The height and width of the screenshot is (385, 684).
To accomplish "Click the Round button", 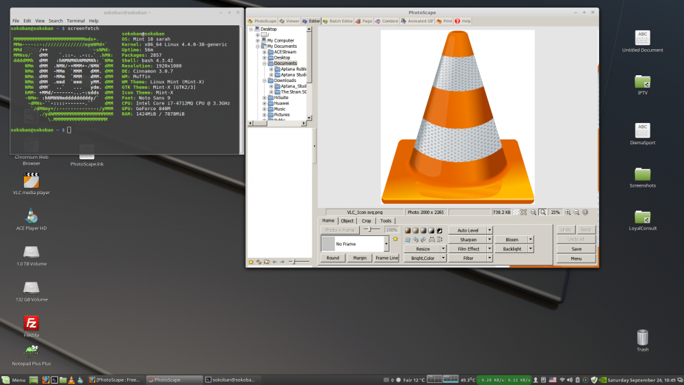I will click(x=333, y=258).
